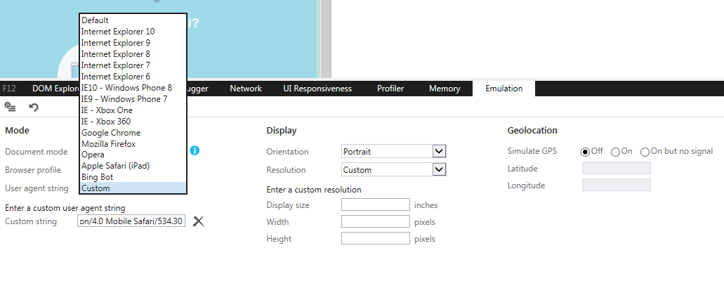Reset emulation settings with the undo arrow icon
The width and height of the screenshot is (724, 286).
coord(33,107)
